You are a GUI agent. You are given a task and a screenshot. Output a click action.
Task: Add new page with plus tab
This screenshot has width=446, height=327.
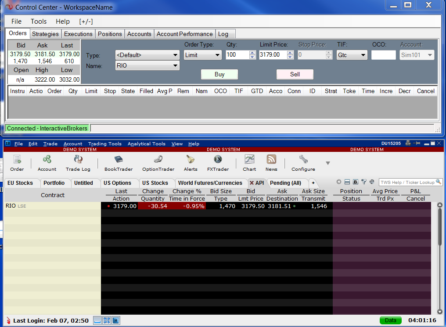(x=313, y=183)
